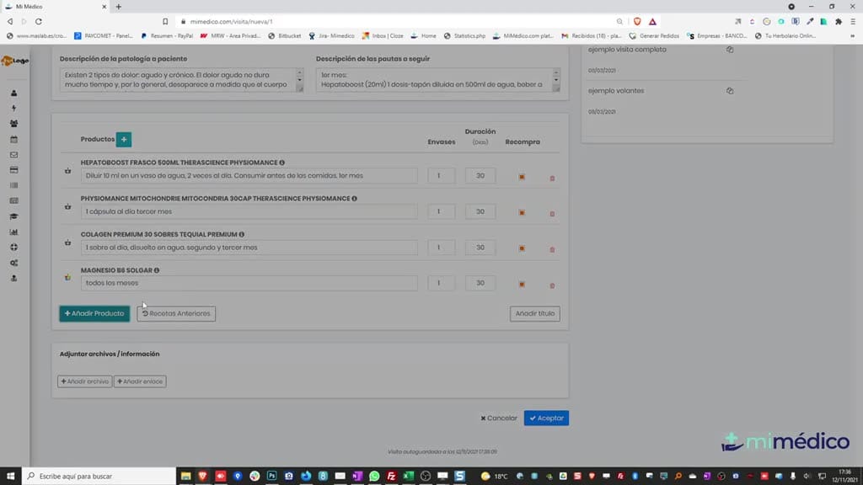The width and height of the screenshot is (863, 485).
Task: Click basket icon of Colagen Premium row
Action: (67, 242)
